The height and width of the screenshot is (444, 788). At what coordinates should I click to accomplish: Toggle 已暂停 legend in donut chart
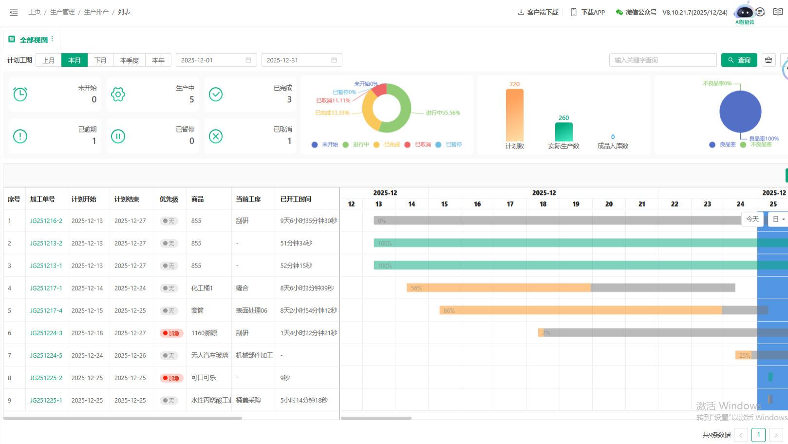449,145
